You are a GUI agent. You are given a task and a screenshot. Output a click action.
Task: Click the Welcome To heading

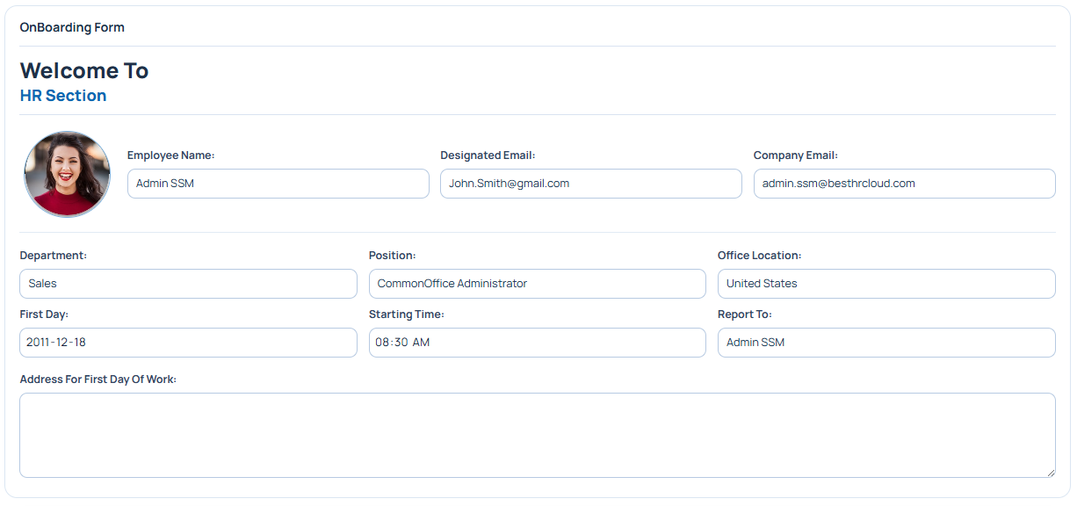click(x=83, y=70)
